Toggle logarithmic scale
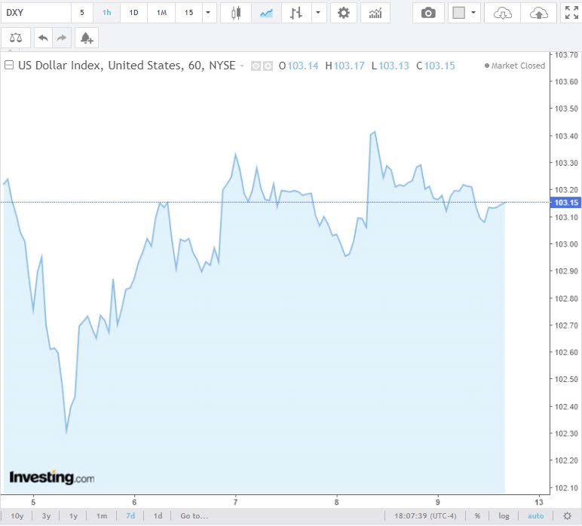582x526 pixels. click(504, 516)
